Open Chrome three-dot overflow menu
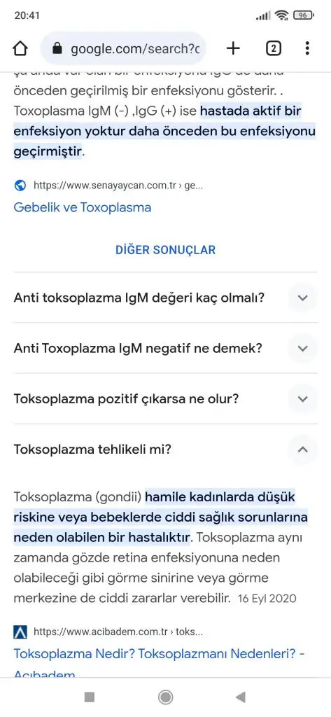The width and height of the screenshot is (331, 717). click(x=307, y=48)
